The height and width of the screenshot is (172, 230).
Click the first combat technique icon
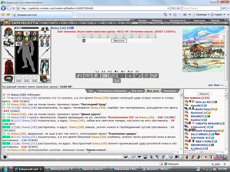pyautogui.click(x=79, y=76)
